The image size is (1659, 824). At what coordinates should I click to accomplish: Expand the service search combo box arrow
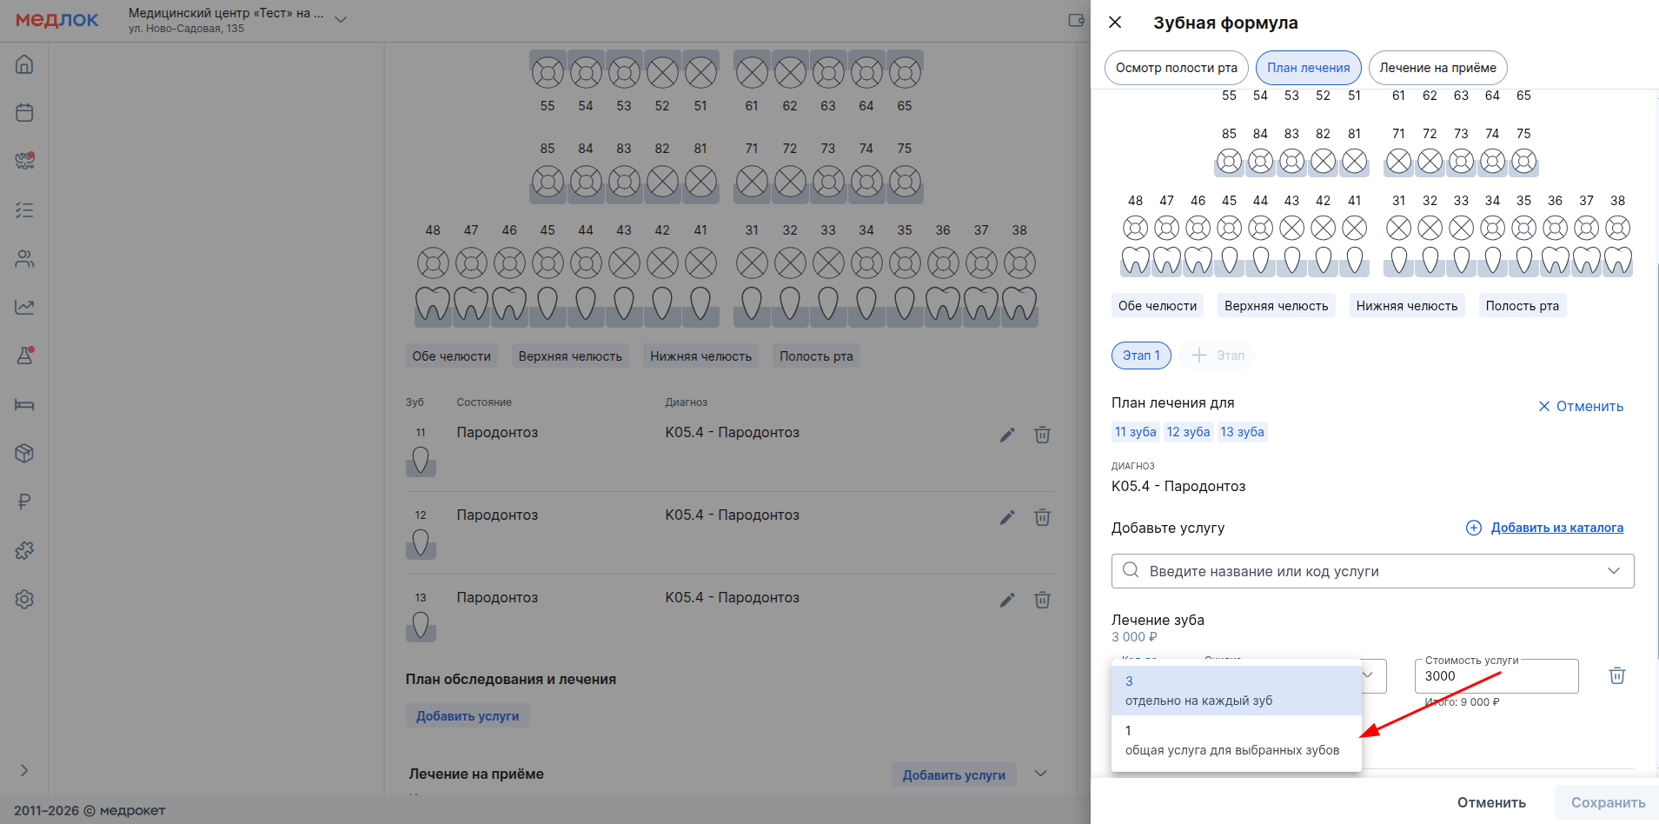(x=1613, y=571)
